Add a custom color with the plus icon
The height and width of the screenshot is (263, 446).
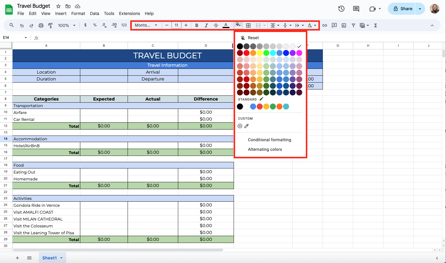tap(240, 126)
